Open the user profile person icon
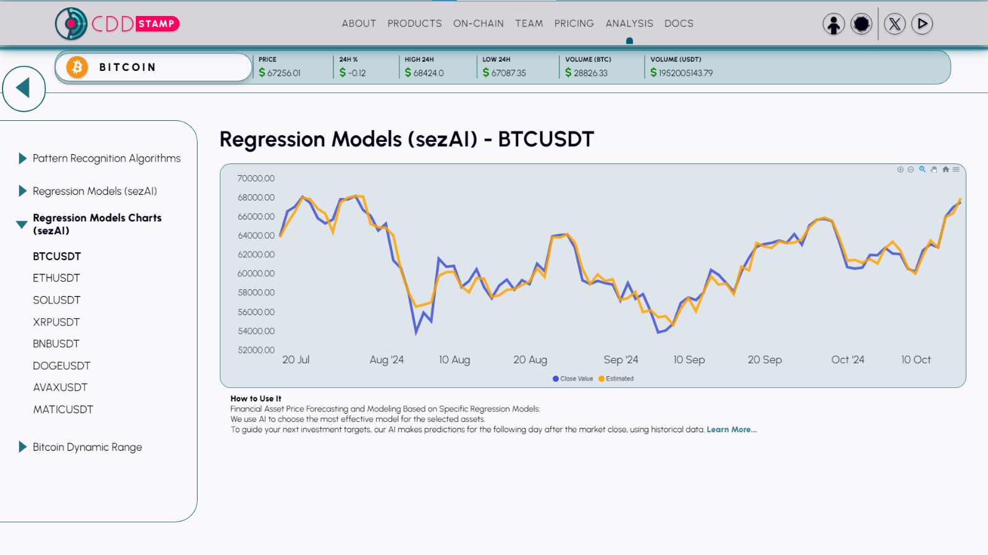The height and width of the screenshot is (555, 988). point(834,24)
